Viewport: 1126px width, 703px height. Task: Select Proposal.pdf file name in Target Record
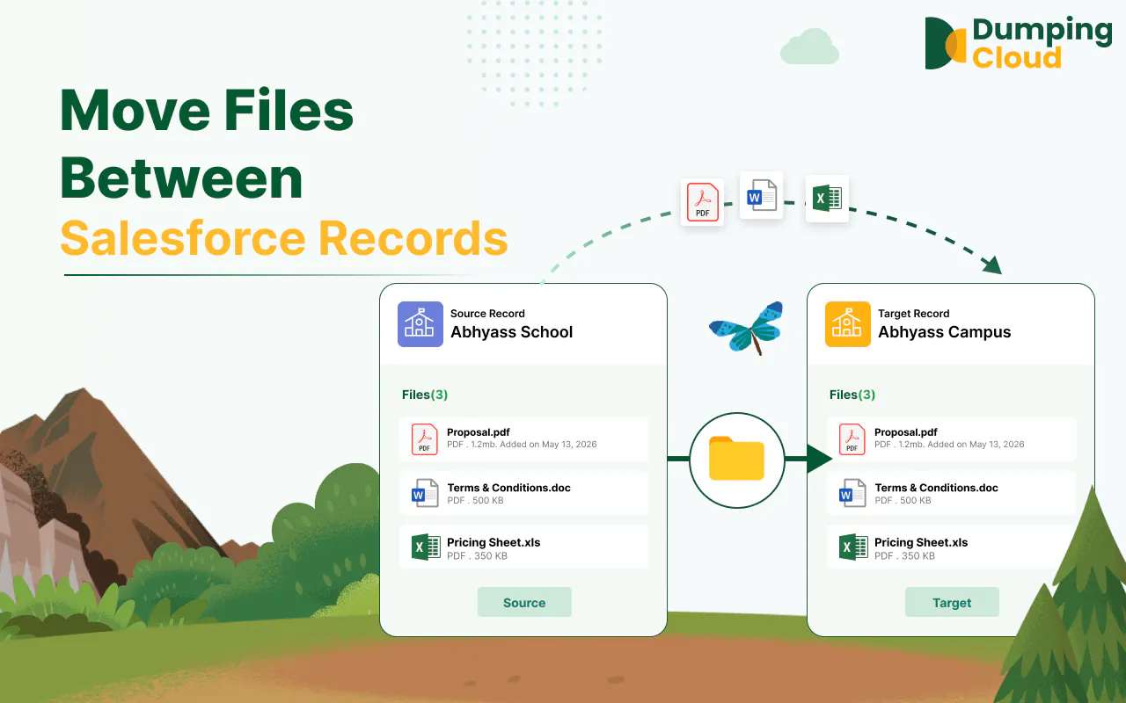(906, 432)
